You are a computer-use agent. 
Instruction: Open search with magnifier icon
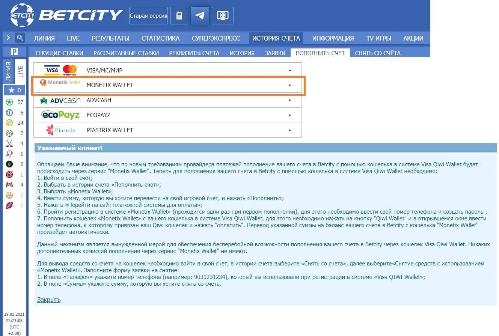coord(20,38)
